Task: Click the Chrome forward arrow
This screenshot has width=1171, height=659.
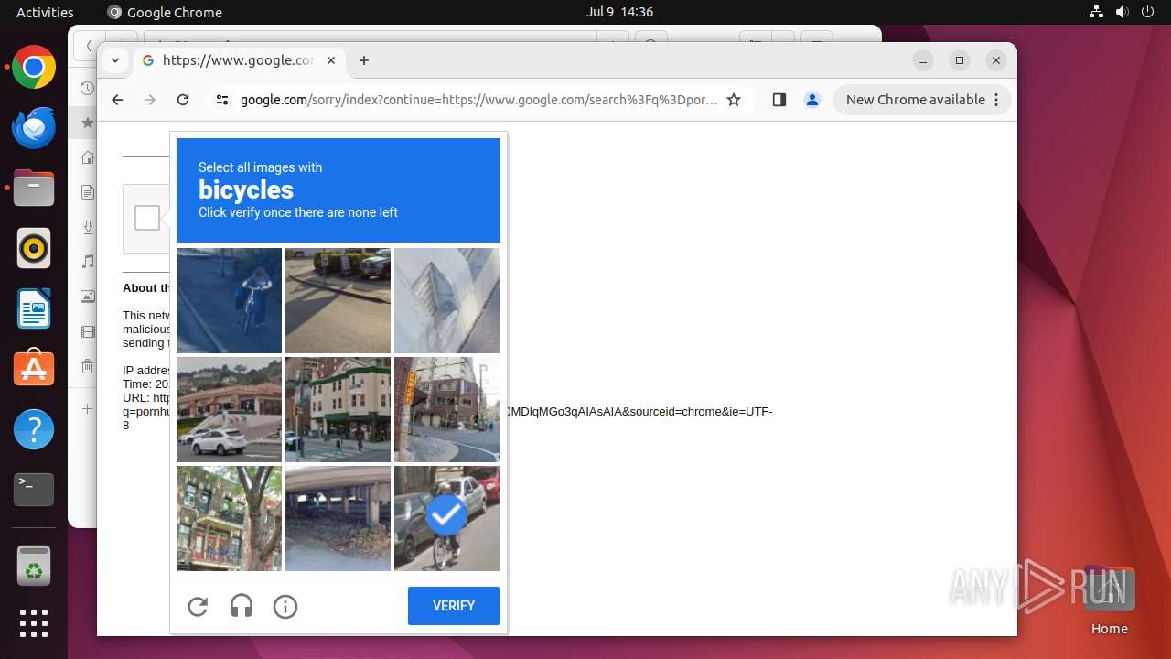Action: point(150,100)
